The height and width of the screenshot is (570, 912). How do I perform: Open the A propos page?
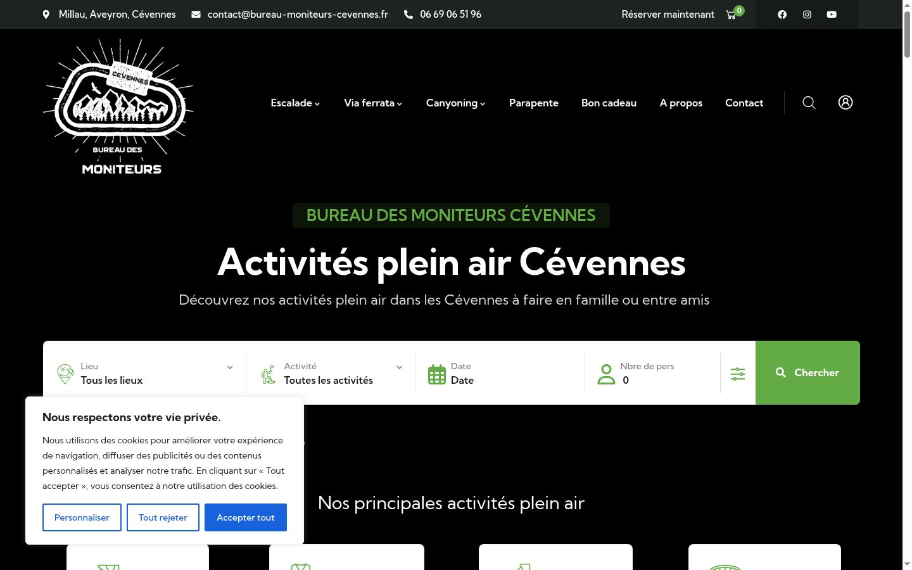[681, 103]
